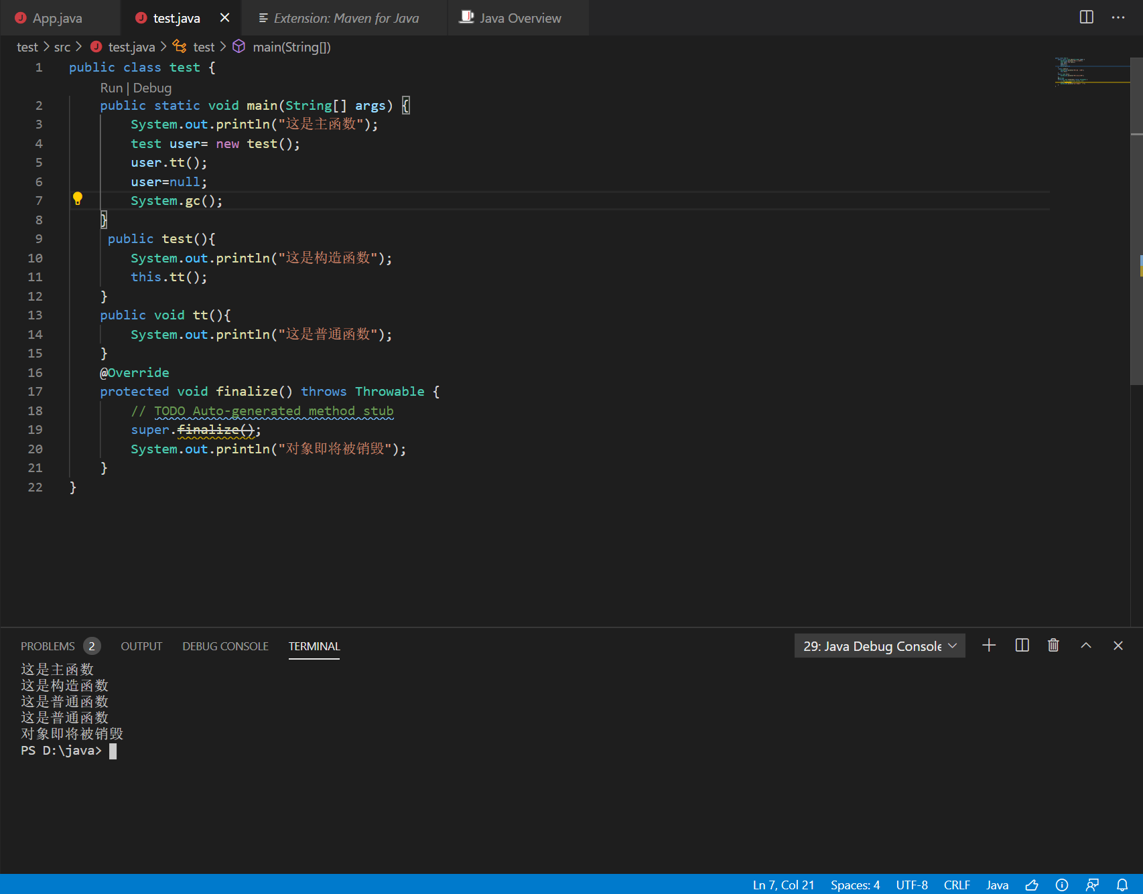Click the lightbulb quick-fix icon on line 7

(x=78, y=198)
